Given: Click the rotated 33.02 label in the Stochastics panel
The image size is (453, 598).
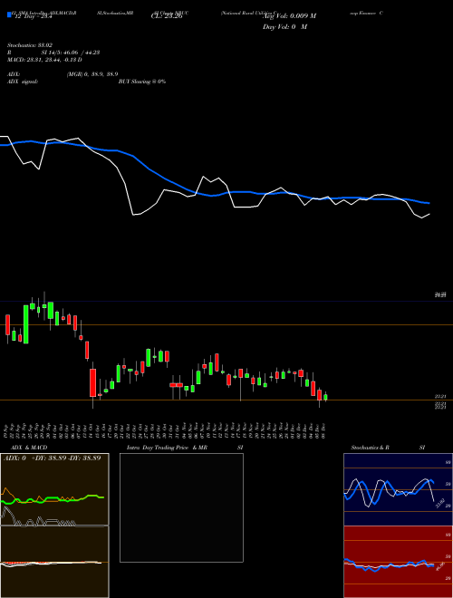Looking at the screenshot, I should (x=439, y=503).
